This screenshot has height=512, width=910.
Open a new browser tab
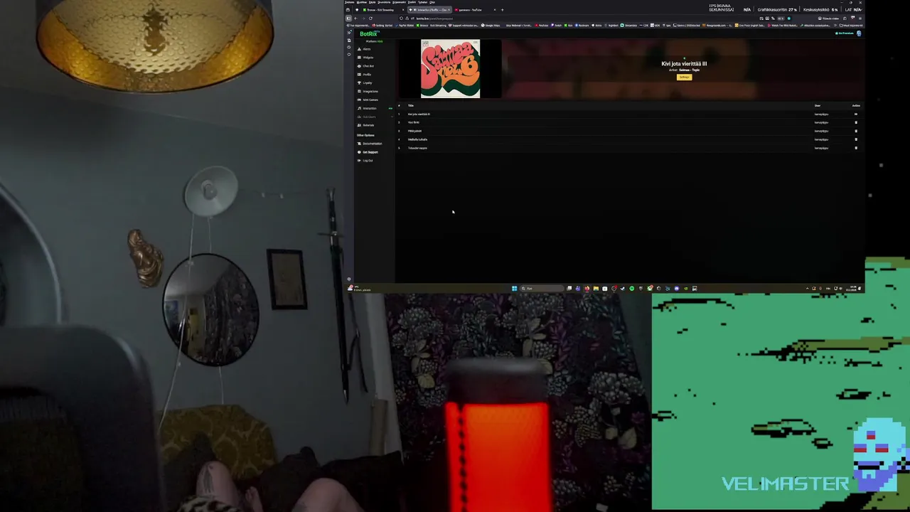pos(502,10)
